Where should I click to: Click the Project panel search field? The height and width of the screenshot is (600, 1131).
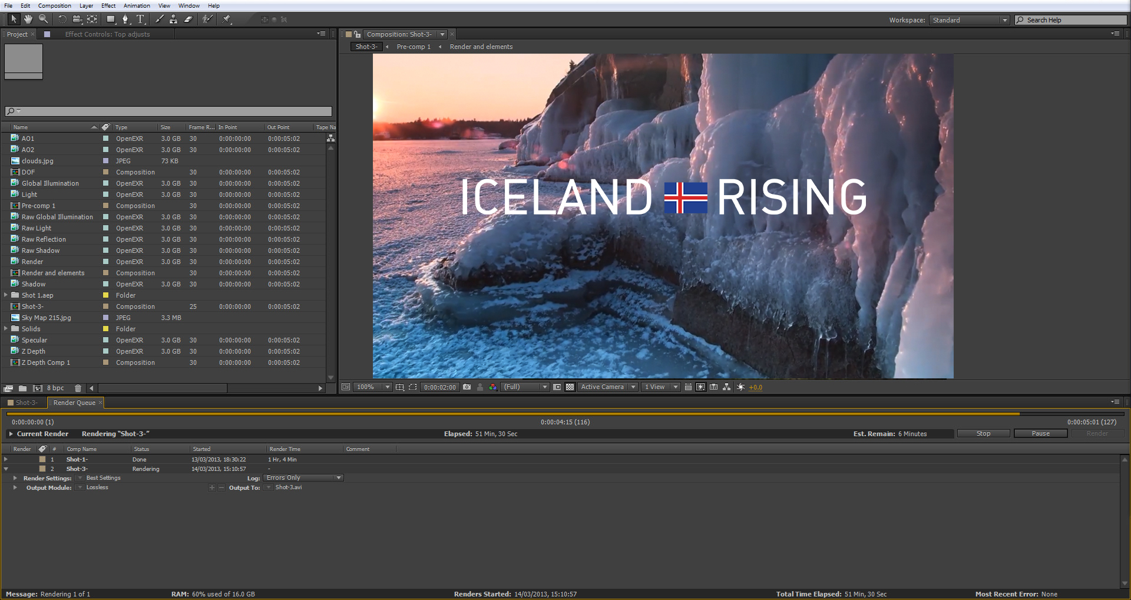click(168, 111)
